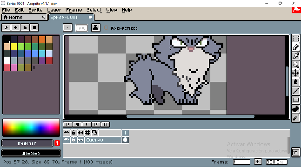Pick the yellow palette swatch
Viewport: 301px width, 167px height.
click(x=14, y=46)
